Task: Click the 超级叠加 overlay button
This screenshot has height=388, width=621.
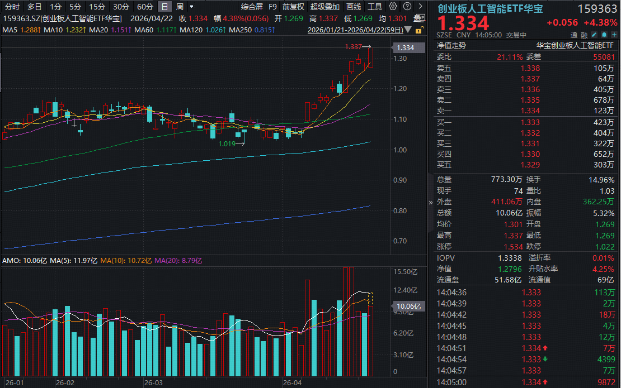Action: tap(325, 7)
